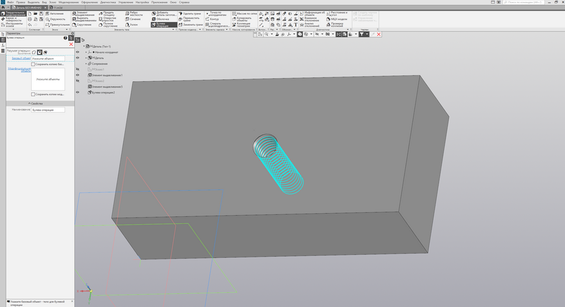
Task: Open the Файл menu
Action: (10, 2)
